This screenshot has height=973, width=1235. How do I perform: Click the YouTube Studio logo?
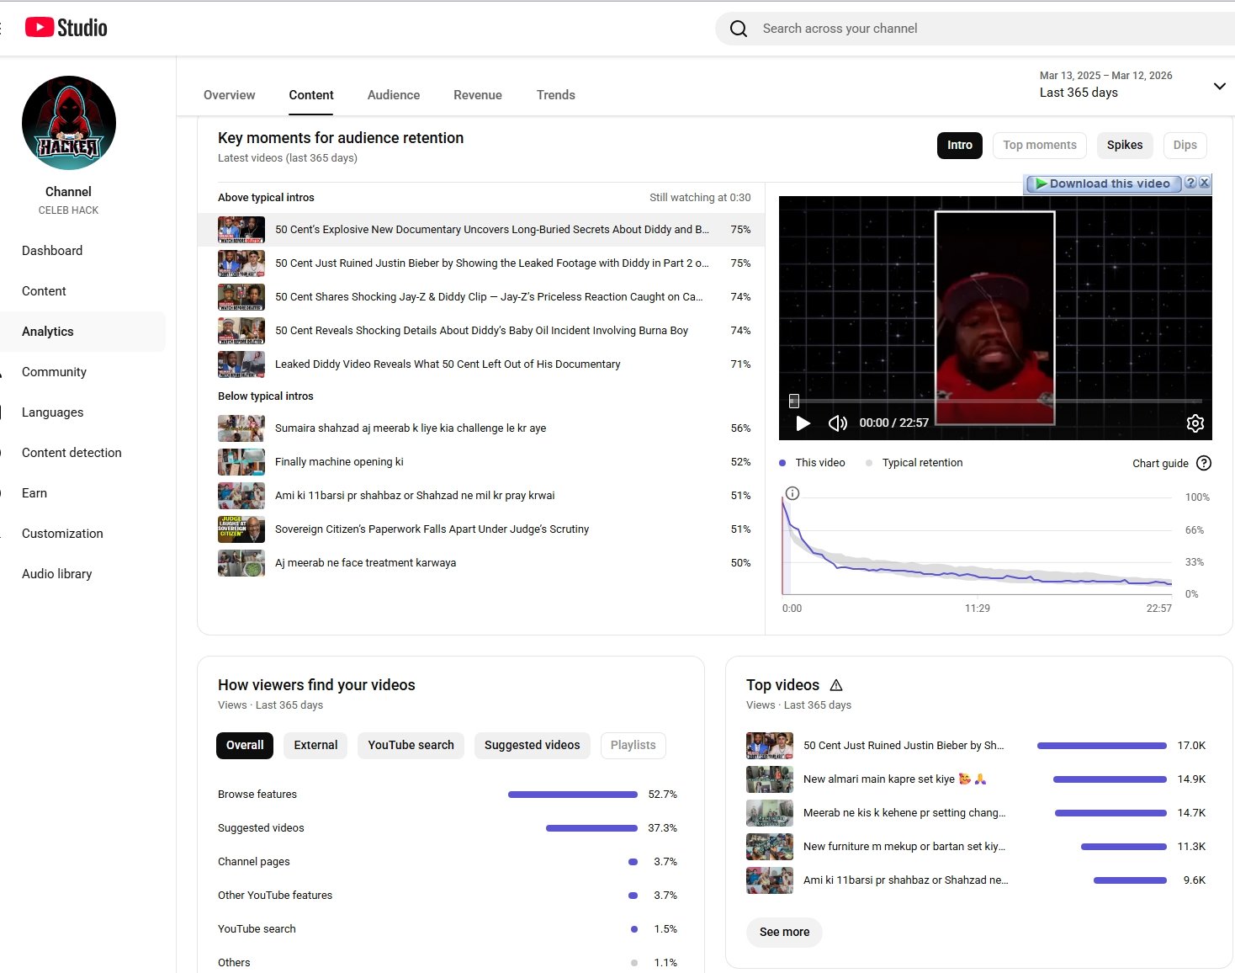tap(66, 28)
